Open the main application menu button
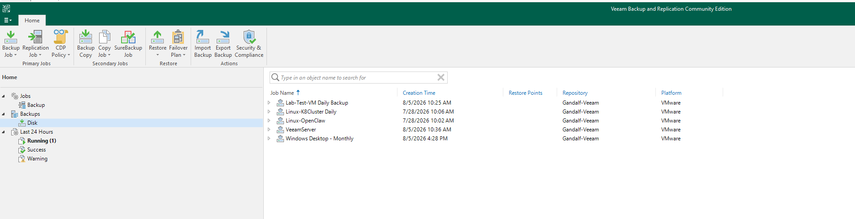This screenshot has height=219, width=855. (8, 20)
